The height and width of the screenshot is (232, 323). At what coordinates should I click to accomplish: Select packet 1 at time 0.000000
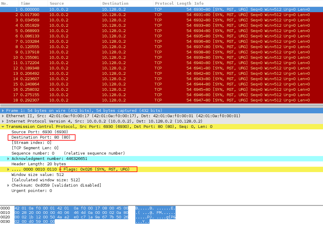tap(162, 9)
